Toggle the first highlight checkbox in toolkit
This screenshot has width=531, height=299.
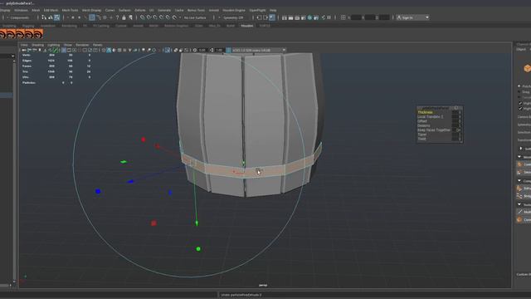520,103
